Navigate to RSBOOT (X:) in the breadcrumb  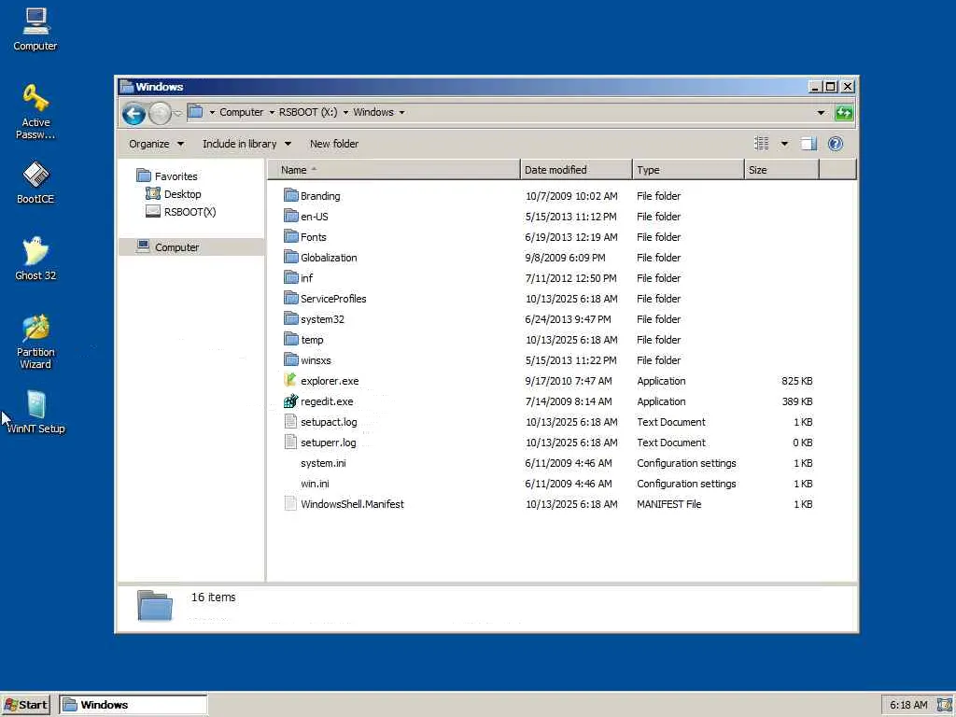[308, 112]
